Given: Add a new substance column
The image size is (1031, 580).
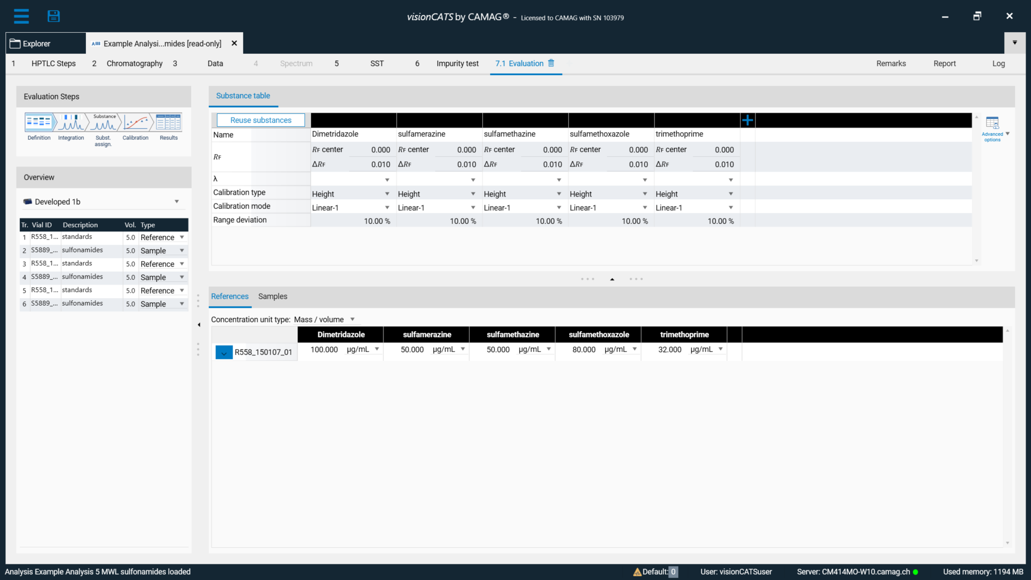Looking at the screenshot, I should click(x=747, y=120).
